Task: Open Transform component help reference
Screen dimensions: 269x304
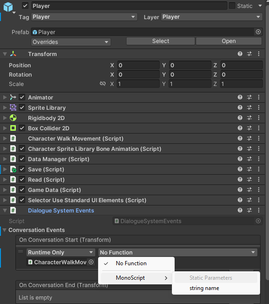Action: 240,54
